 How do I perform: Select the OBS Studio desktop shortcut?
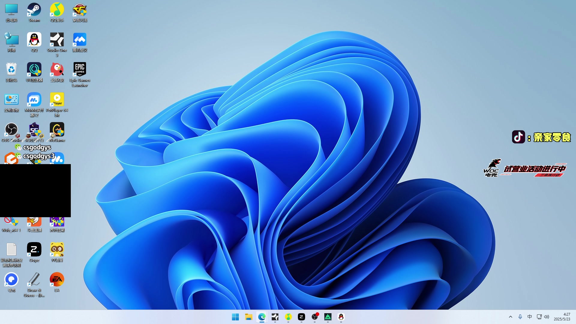11,133
